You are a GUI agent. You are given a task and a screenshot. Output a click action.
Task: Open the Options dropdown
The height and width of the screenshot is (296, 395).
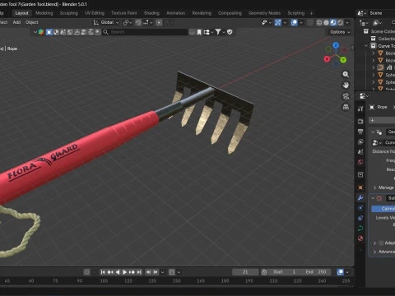340,32
